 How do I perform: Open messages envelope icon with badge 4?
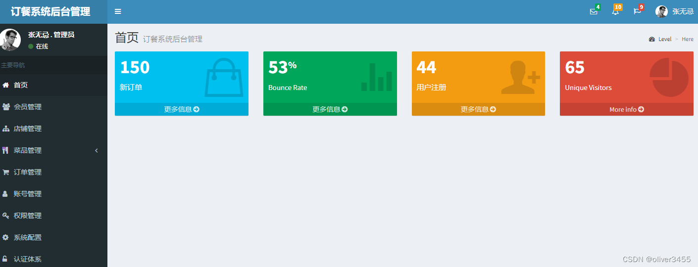point(594,12)
